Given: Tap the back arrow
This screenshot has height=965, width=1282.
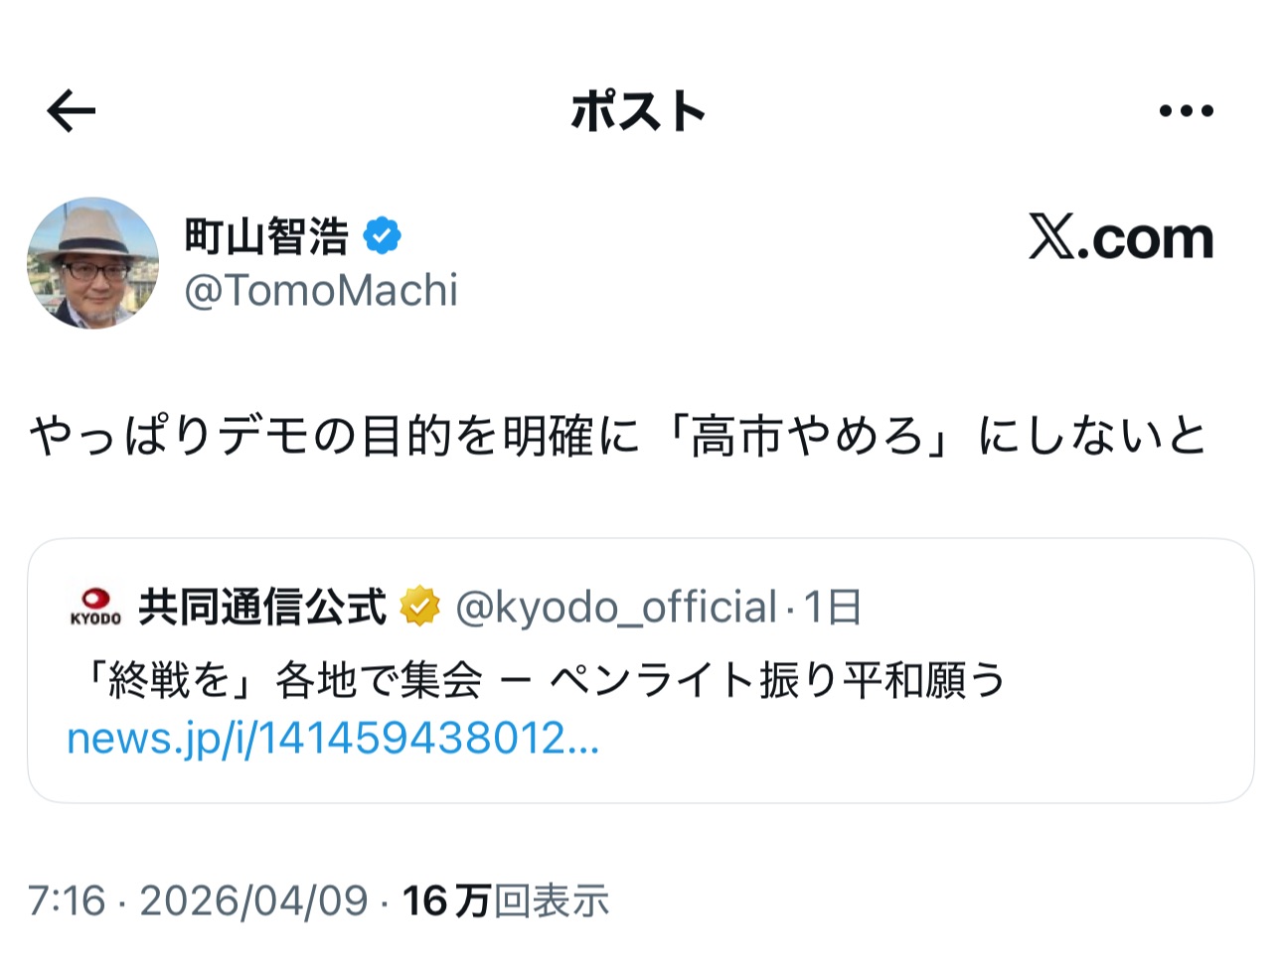Looking at the screenshot, I should pos(71,110).
